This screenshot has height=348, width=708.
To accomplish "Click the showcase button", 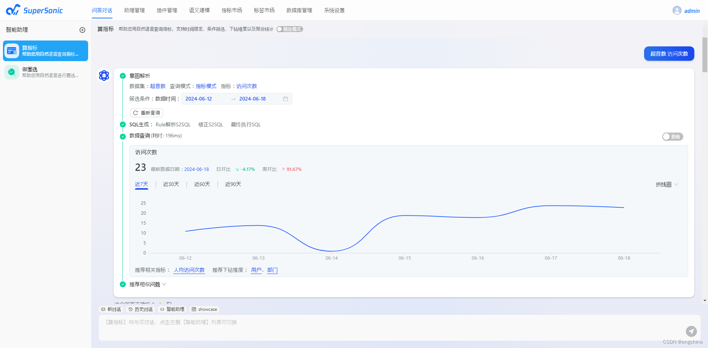I will click(204, 309).
